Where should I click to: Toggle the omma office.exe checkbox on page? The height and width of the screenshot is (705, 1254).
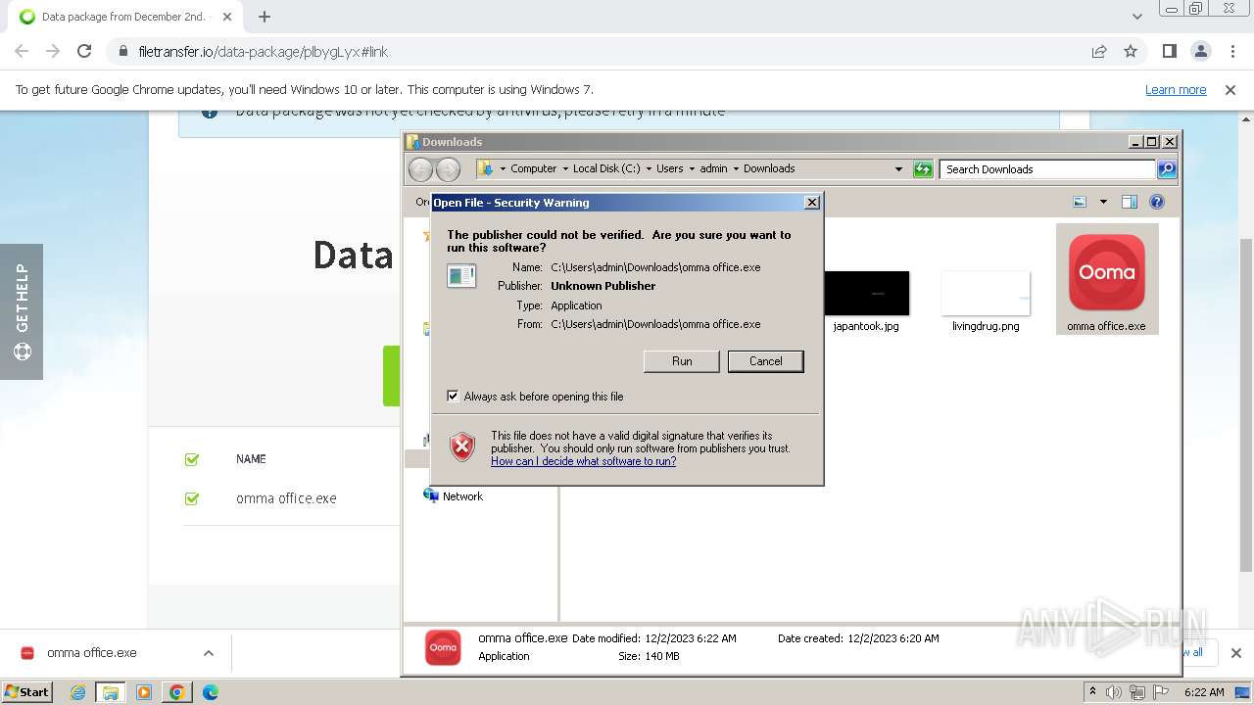[x=192, y=498]
